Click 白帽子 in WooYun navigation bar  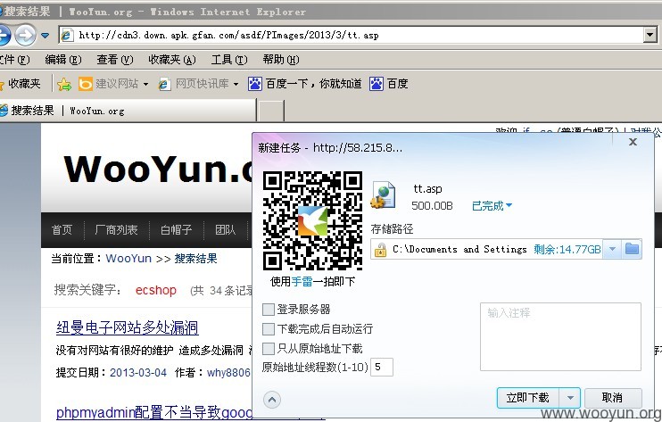point(176,229)
